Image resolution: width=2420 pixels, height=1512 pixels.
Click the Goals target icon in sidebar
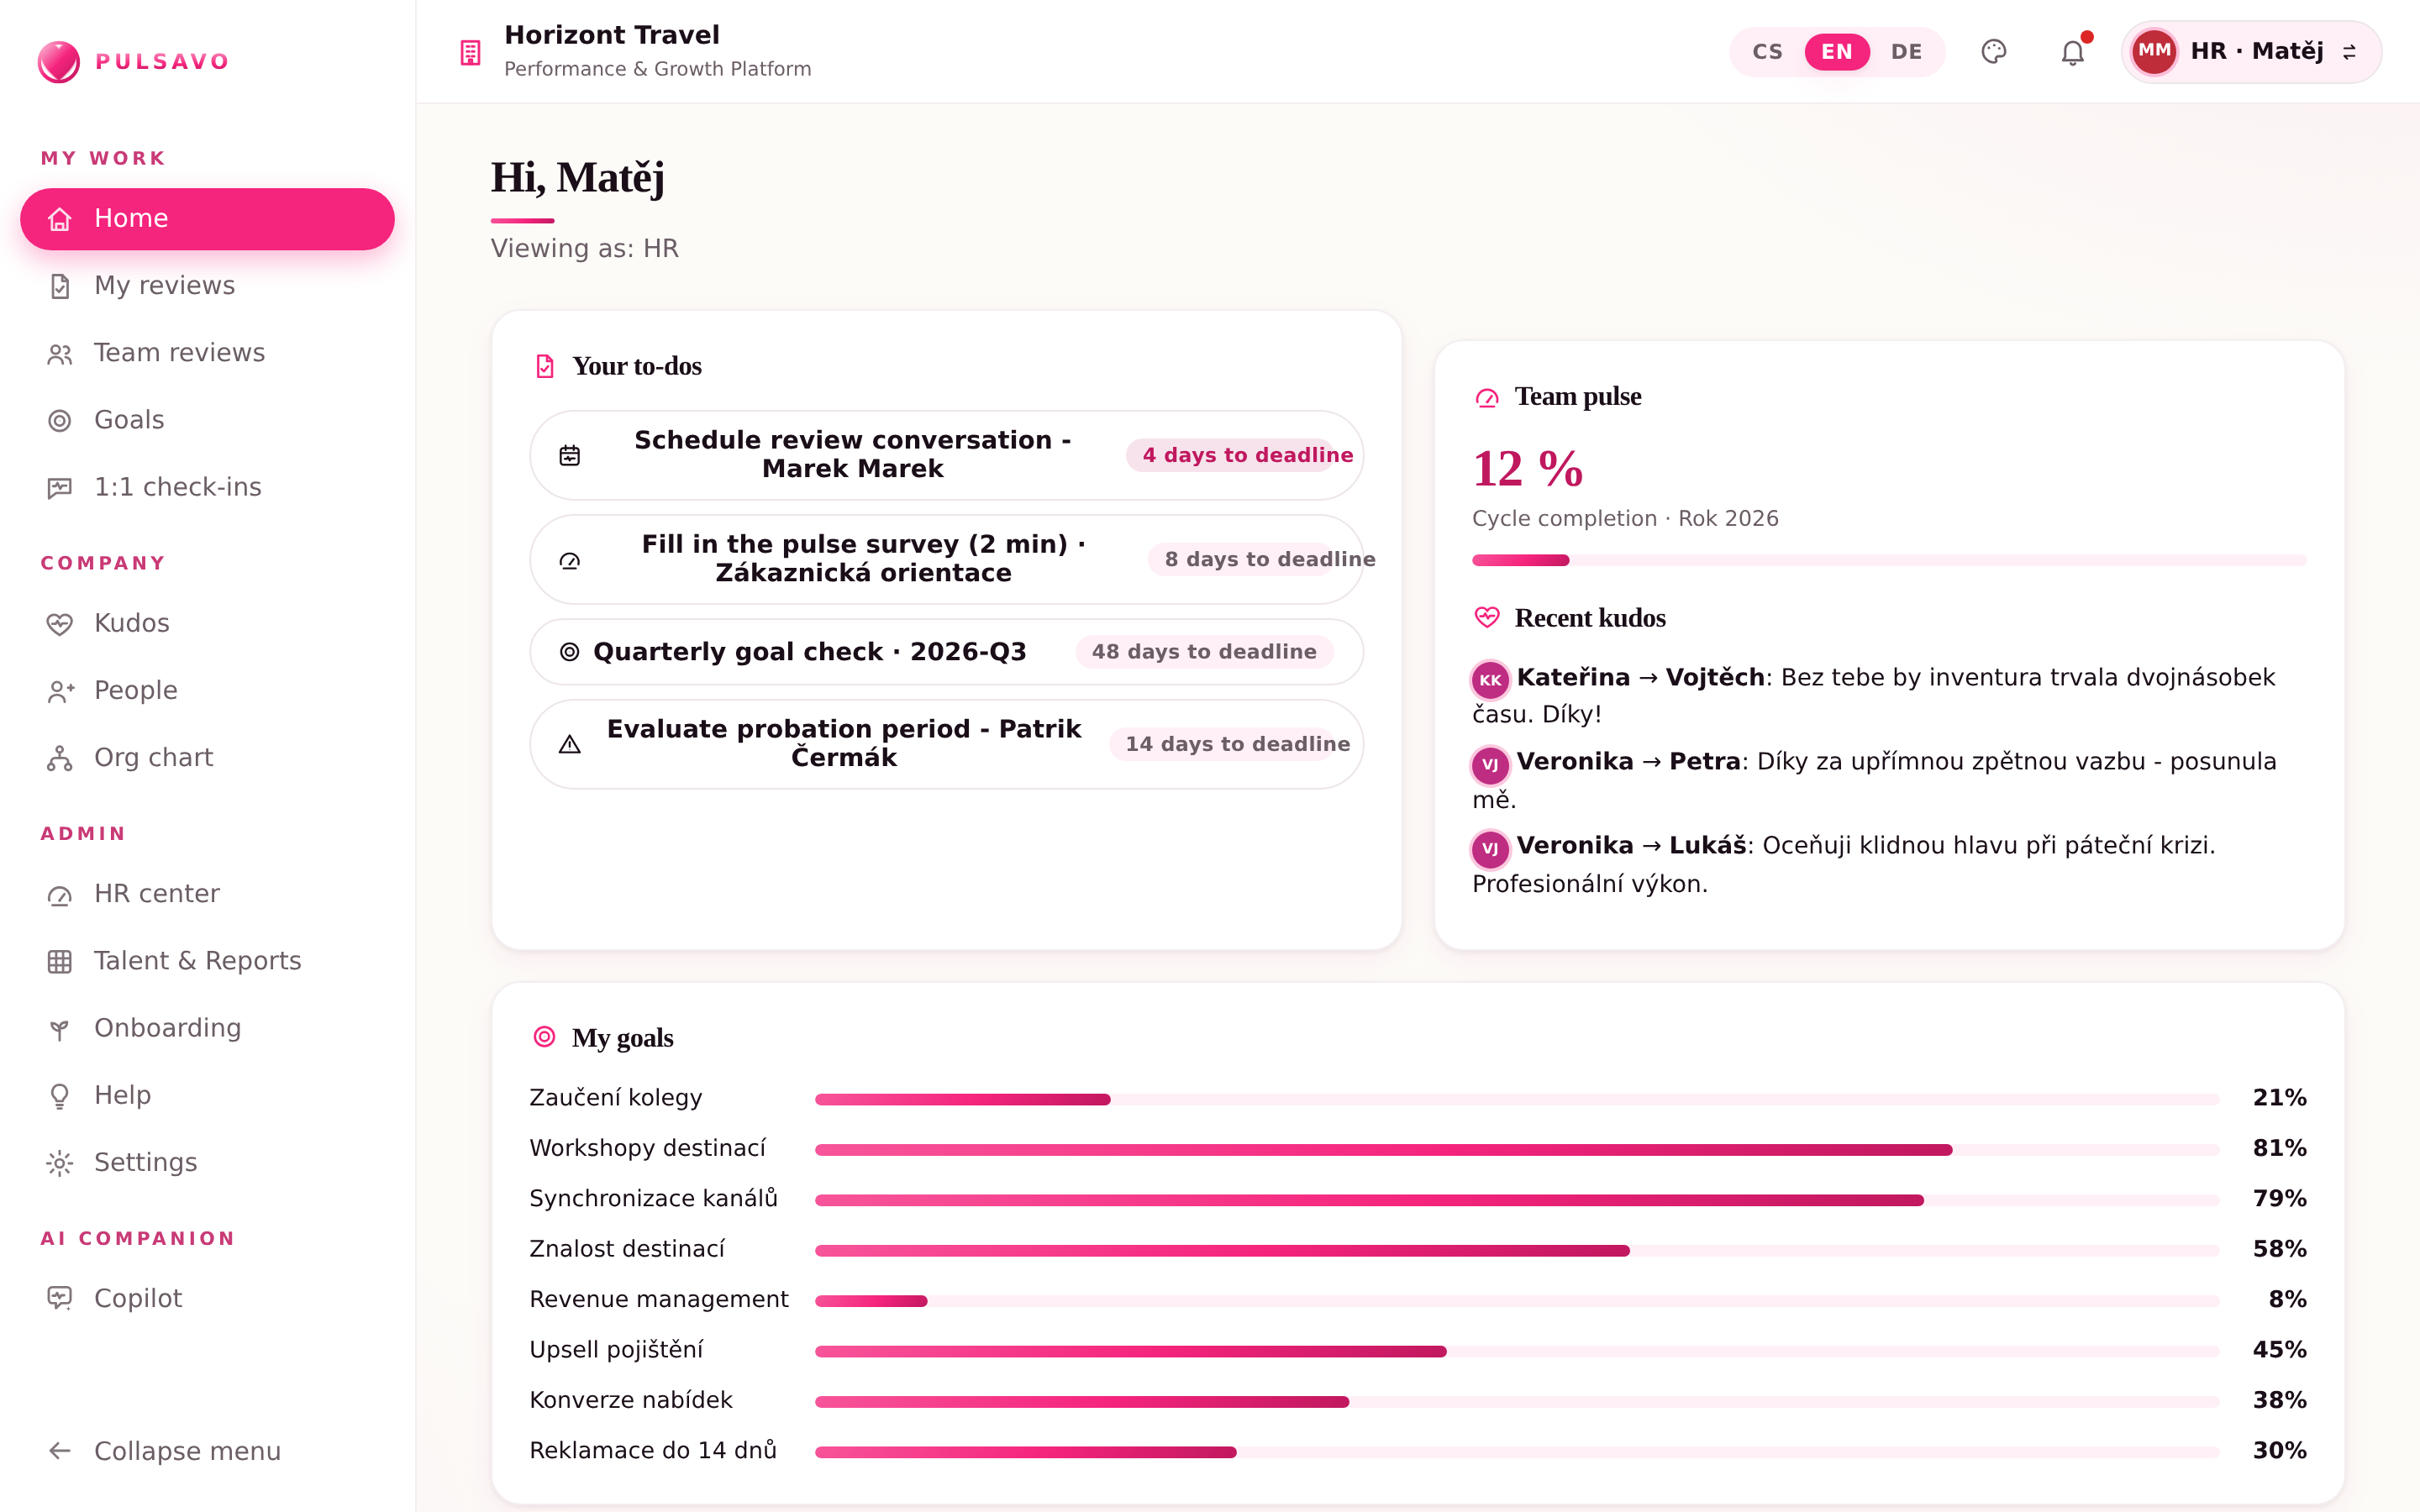click(60, 421)
